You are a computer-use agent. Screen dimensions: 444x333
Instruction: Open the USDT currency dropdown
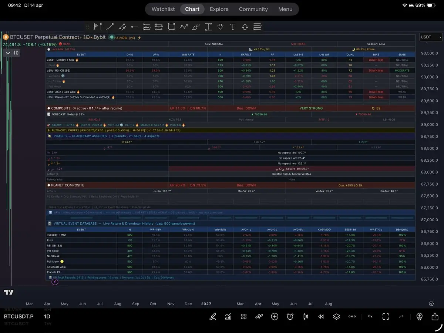pyautogui.click(x=431, y=37)
